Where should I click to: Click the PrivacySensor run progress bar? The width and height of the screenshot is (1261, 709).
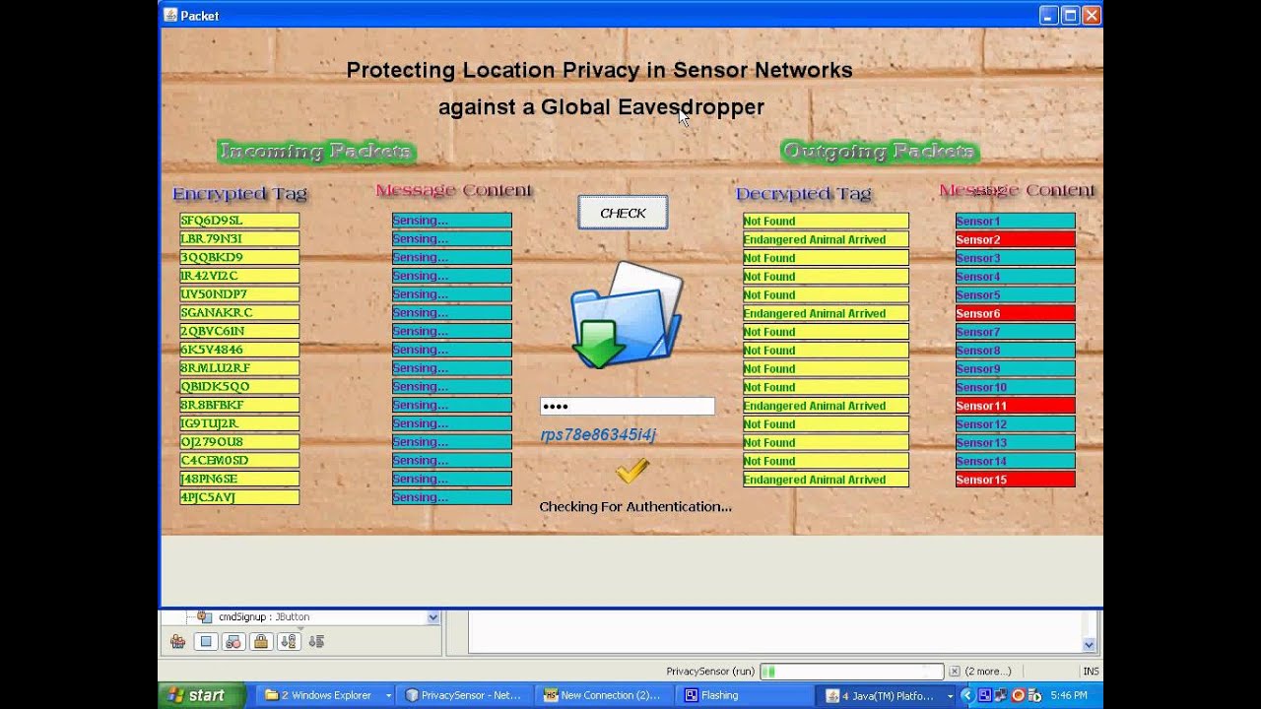click(x=851, y=672)
